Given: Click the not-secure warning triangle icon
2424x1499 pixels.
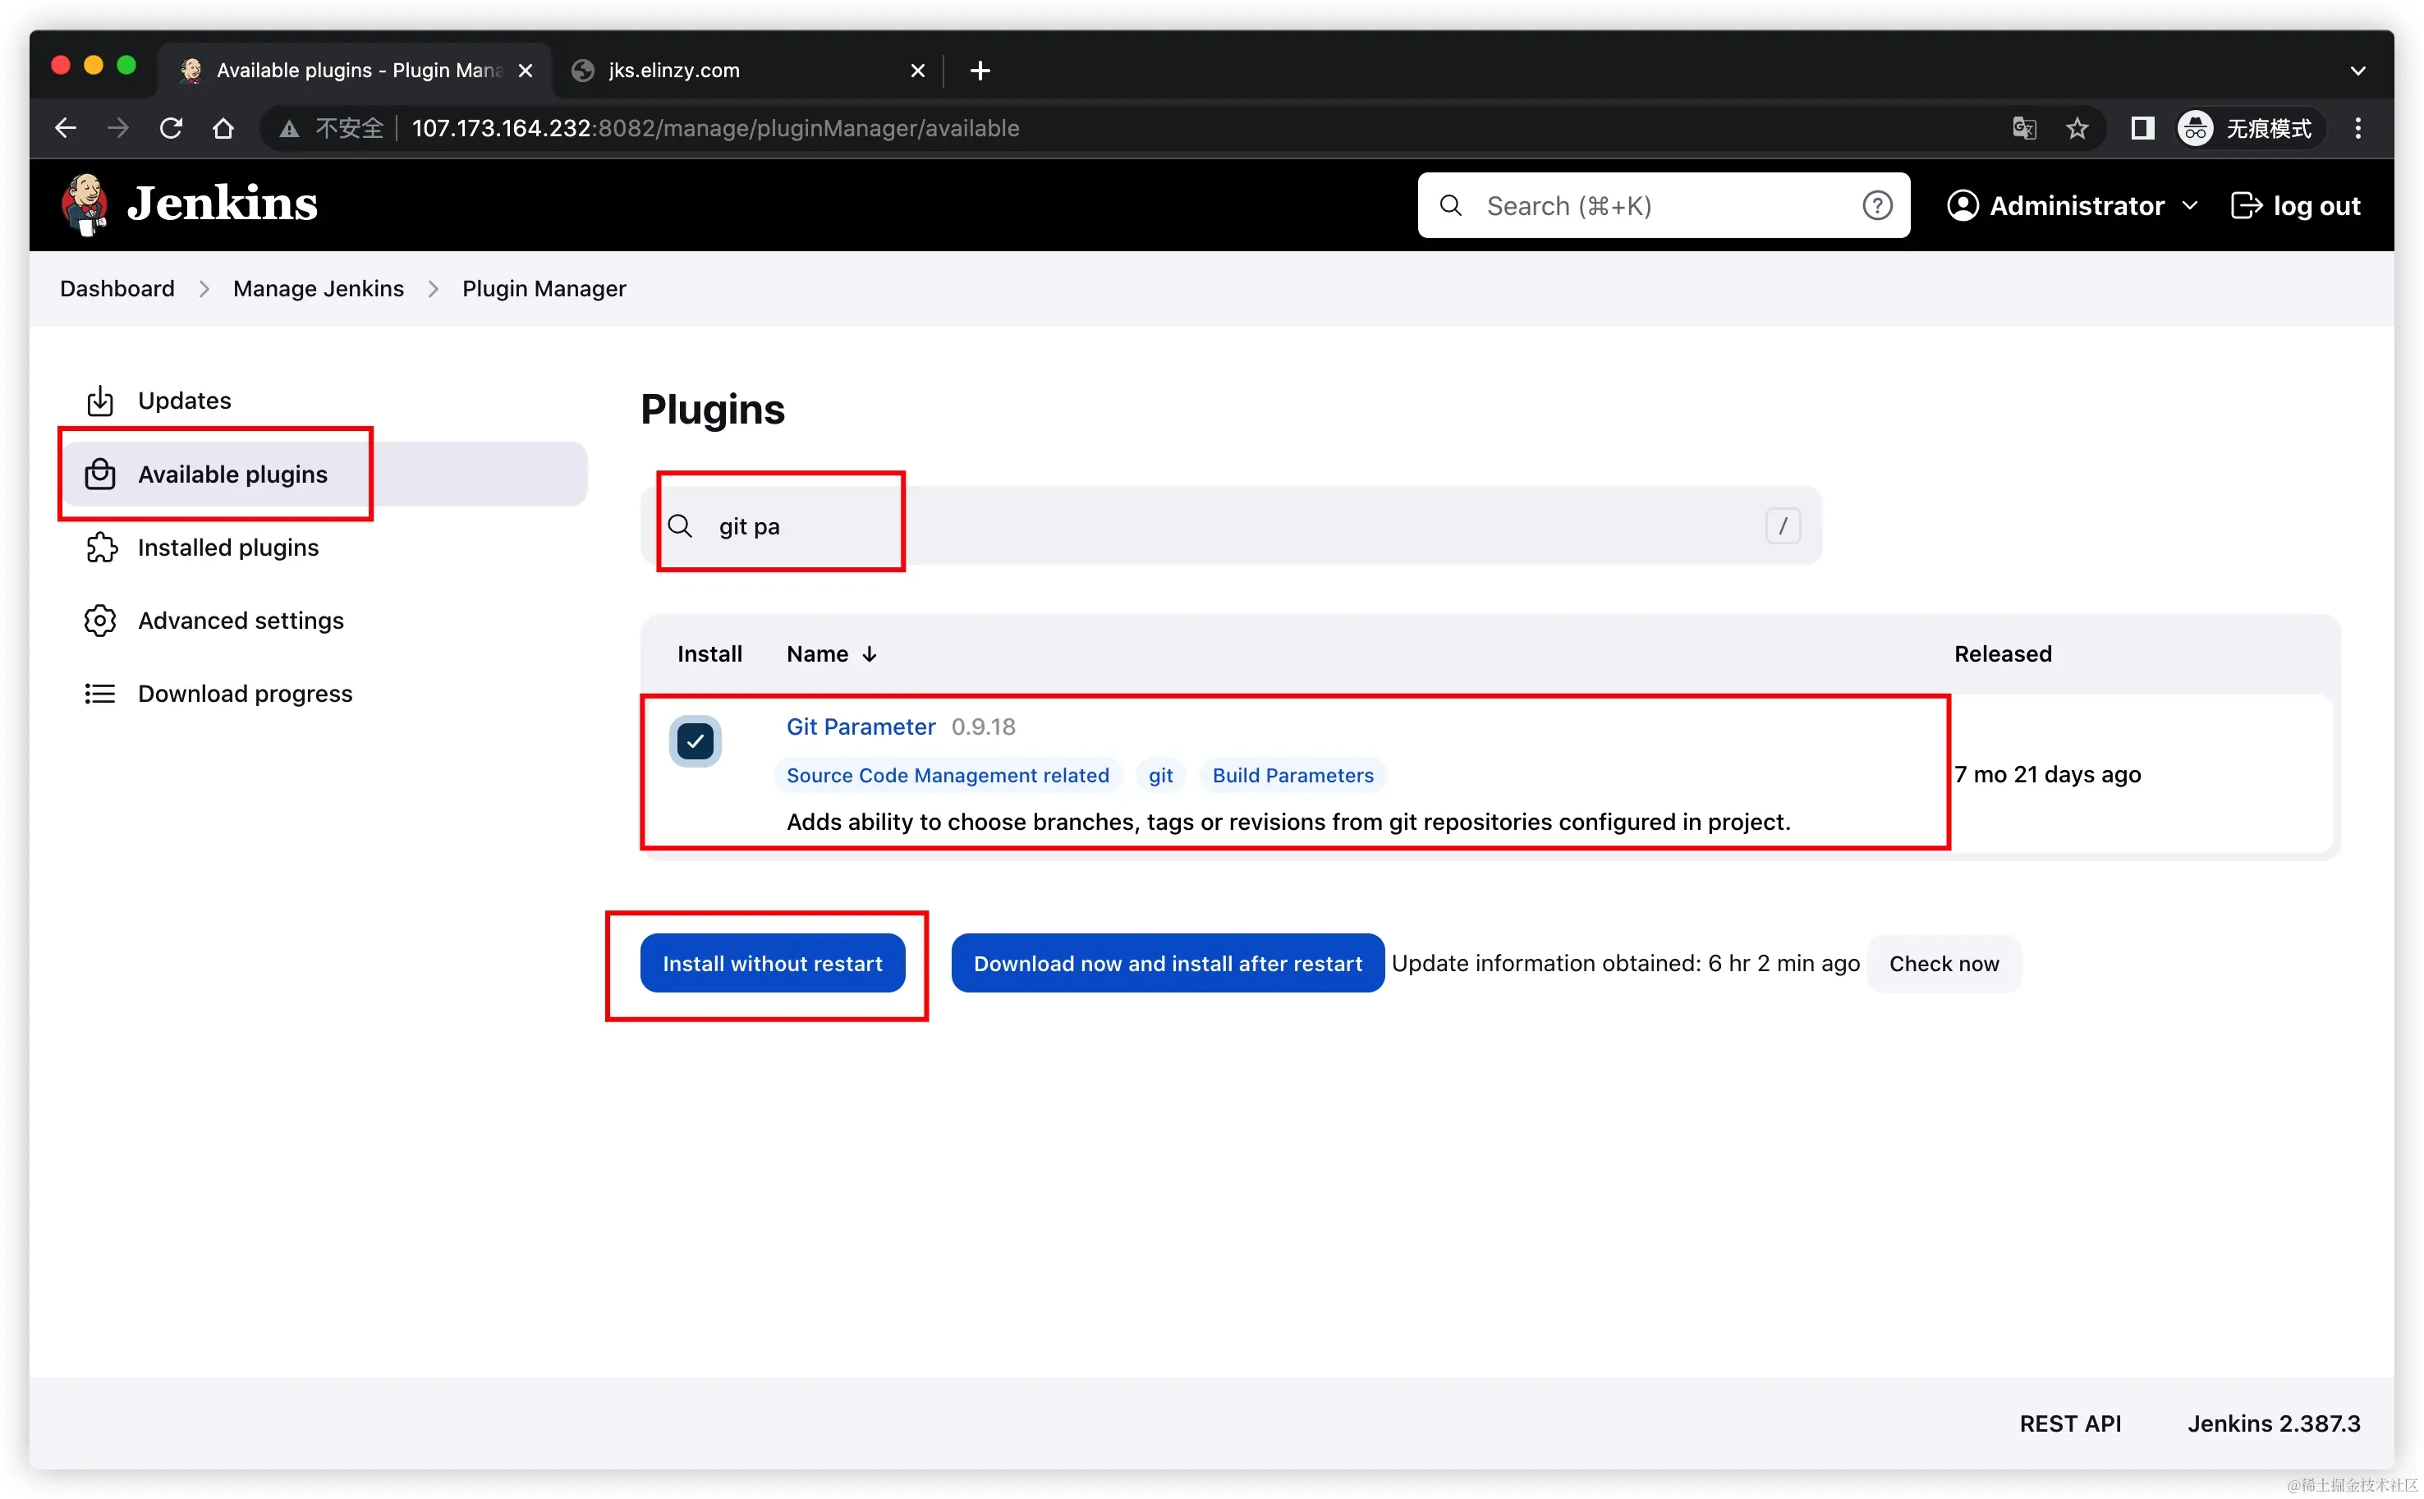Looking at the screenshot, I should click(288, 129).
